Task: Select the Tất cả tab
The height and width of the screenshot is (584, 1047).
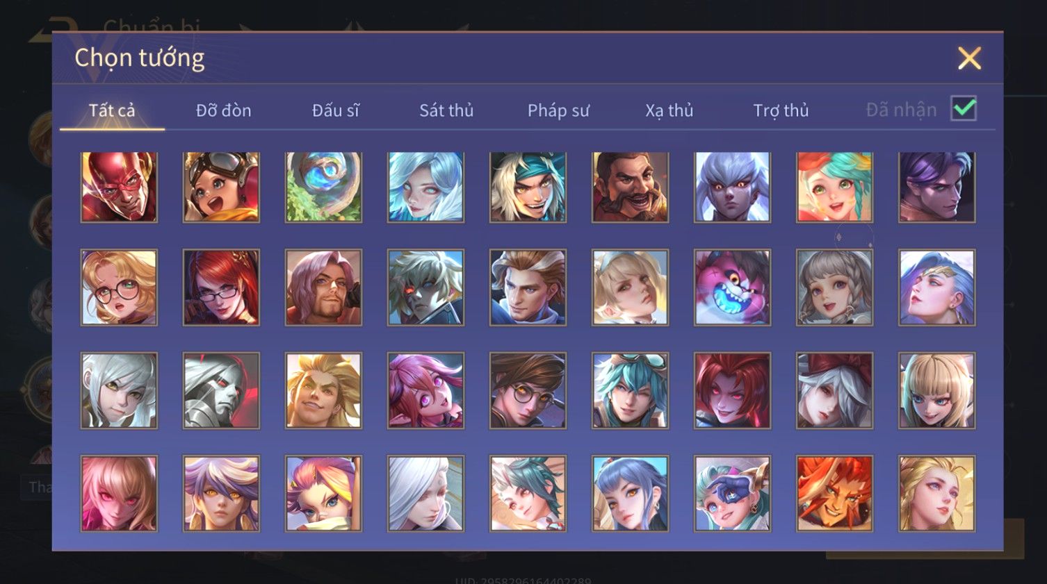Action: point(112,110)
